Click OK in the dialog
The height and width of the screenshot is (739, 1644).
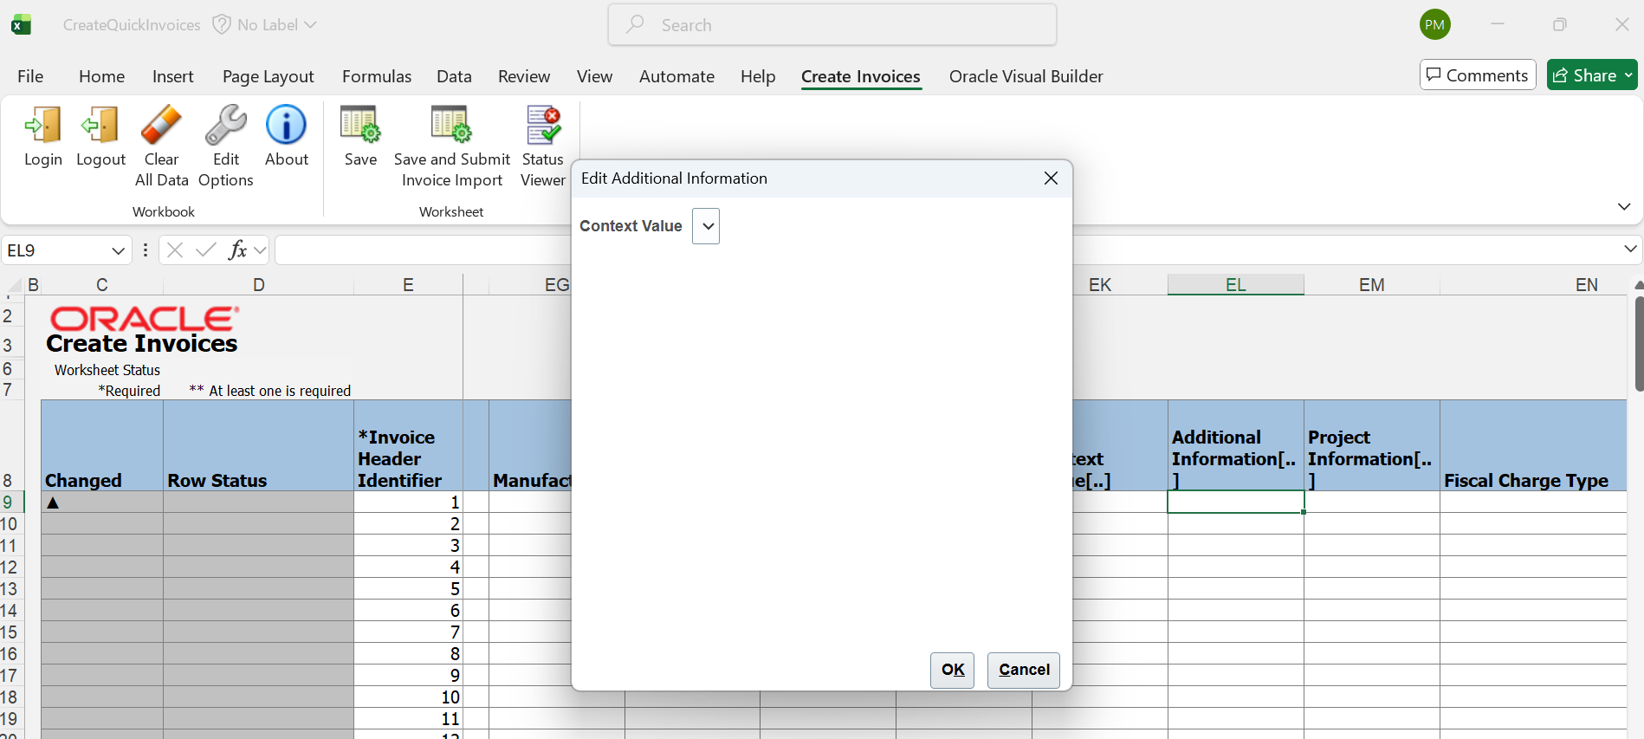coord(953,670)
